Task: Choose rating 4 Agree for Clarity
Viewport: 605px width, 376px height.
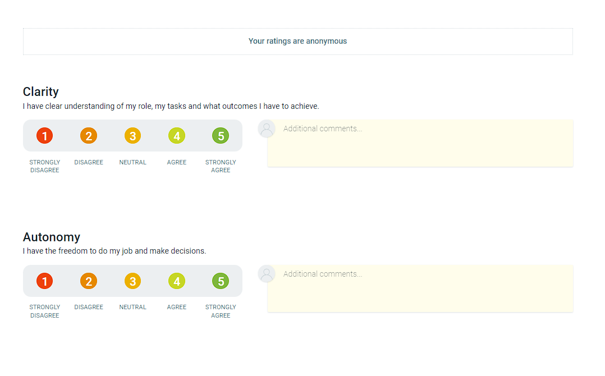Action: tap(177, 136)
